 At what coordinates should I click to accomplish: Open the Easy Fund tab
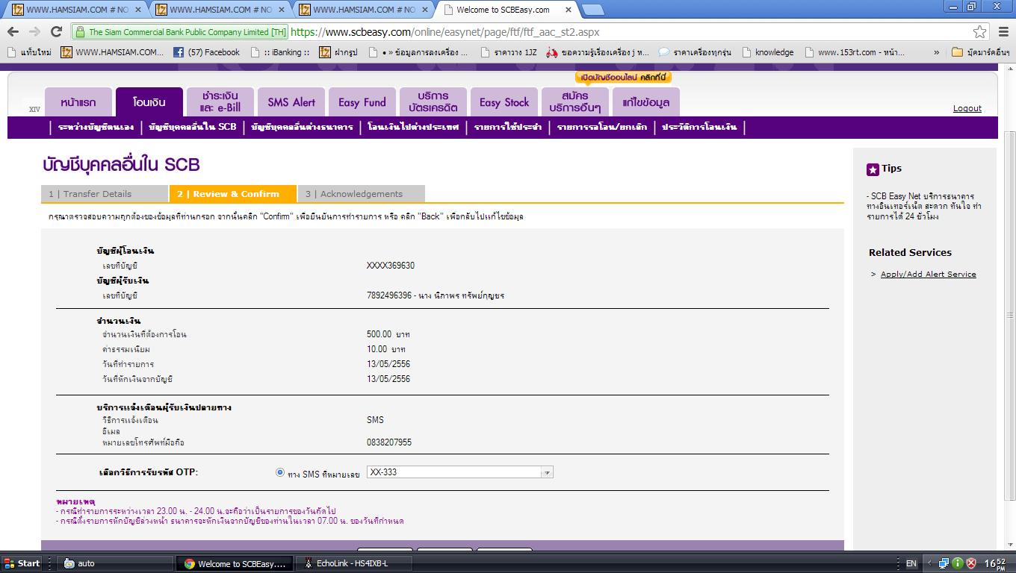[x=362, y=102]
